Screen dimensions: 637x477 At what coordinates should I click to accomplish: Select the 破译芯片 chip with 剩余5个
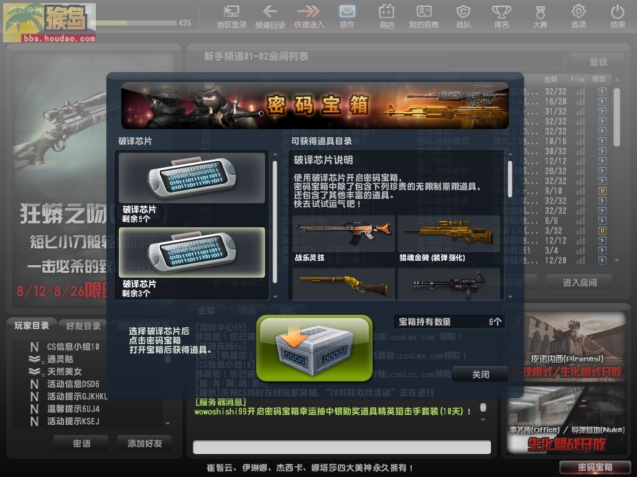(x=192, y=178)
